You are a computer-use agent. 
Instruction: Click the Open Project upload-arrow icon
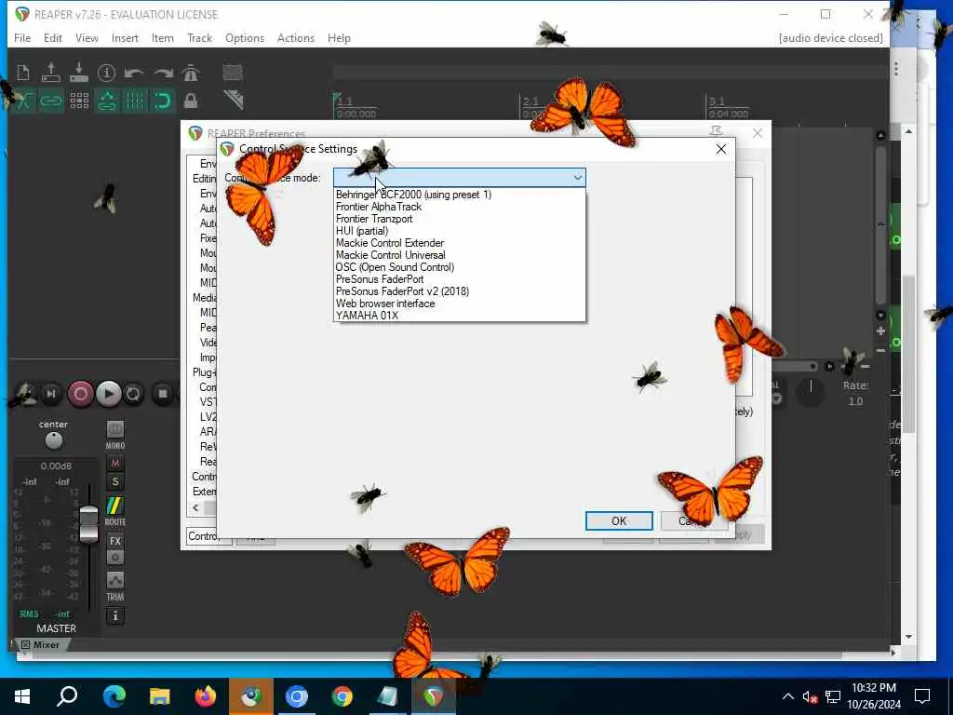(x=51, y=73)
